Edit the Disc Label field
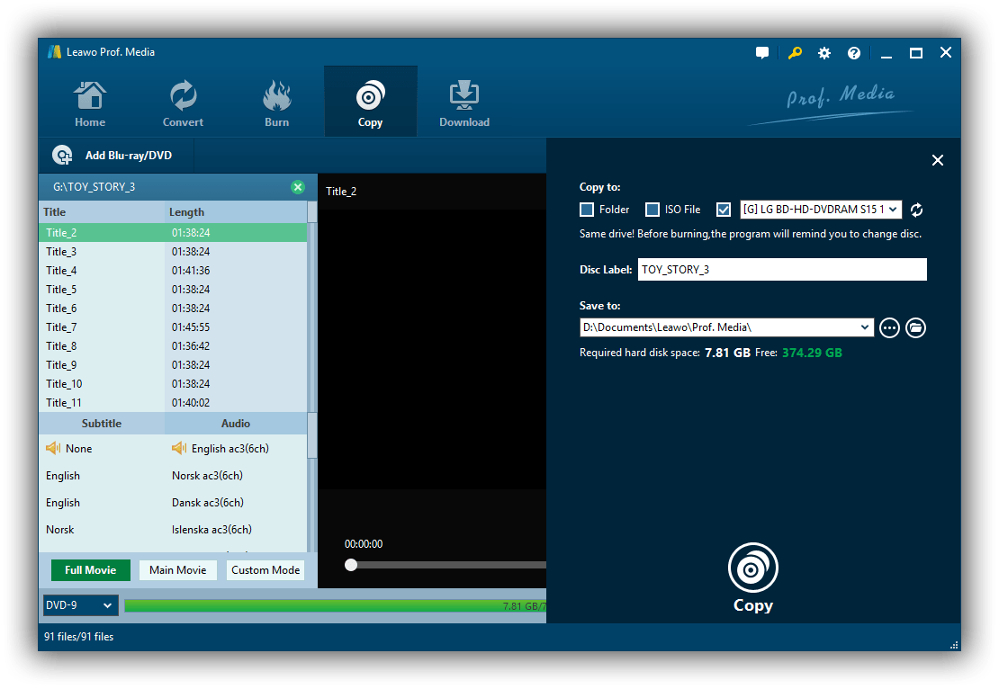This screenshot has width=999, height=689. tap(782, 269)
